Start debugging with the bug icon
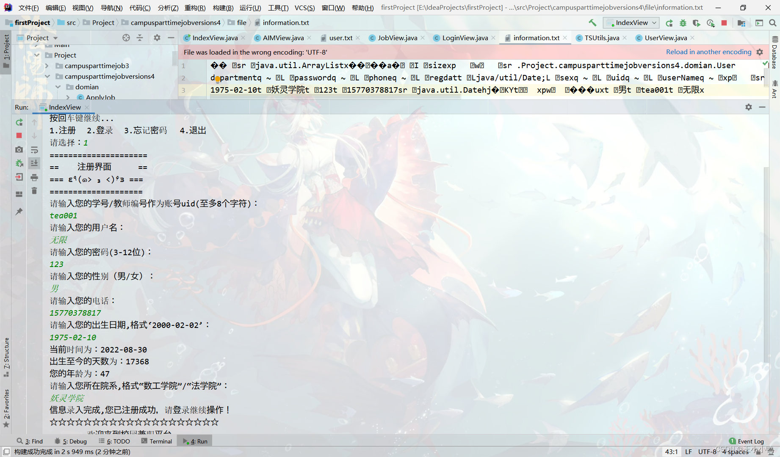The width and height of the screenshot is (780, 457). 683,23
